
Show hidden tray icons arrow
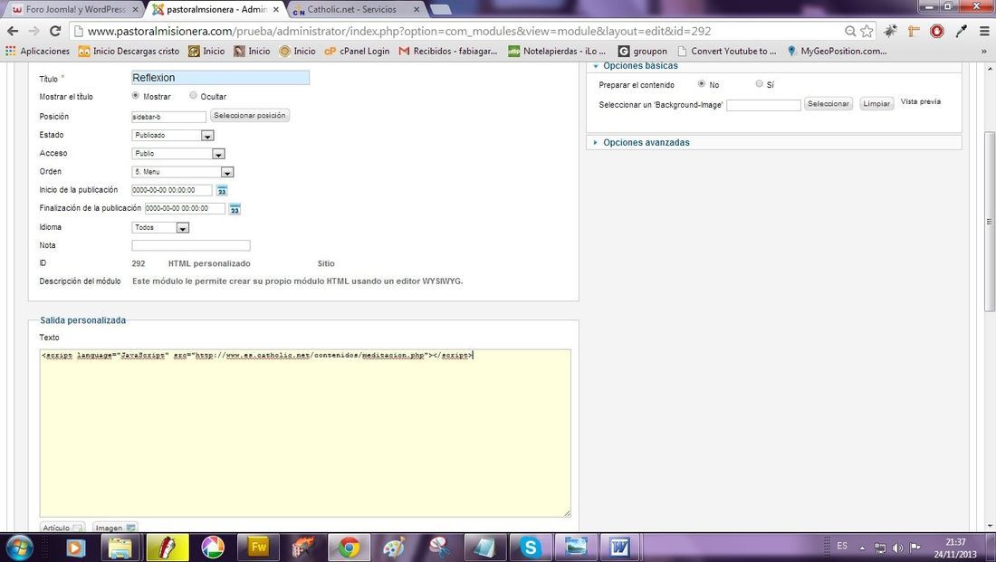862,548
